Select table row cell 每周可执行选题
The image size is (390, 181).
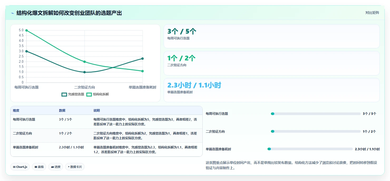pos(24,119)
